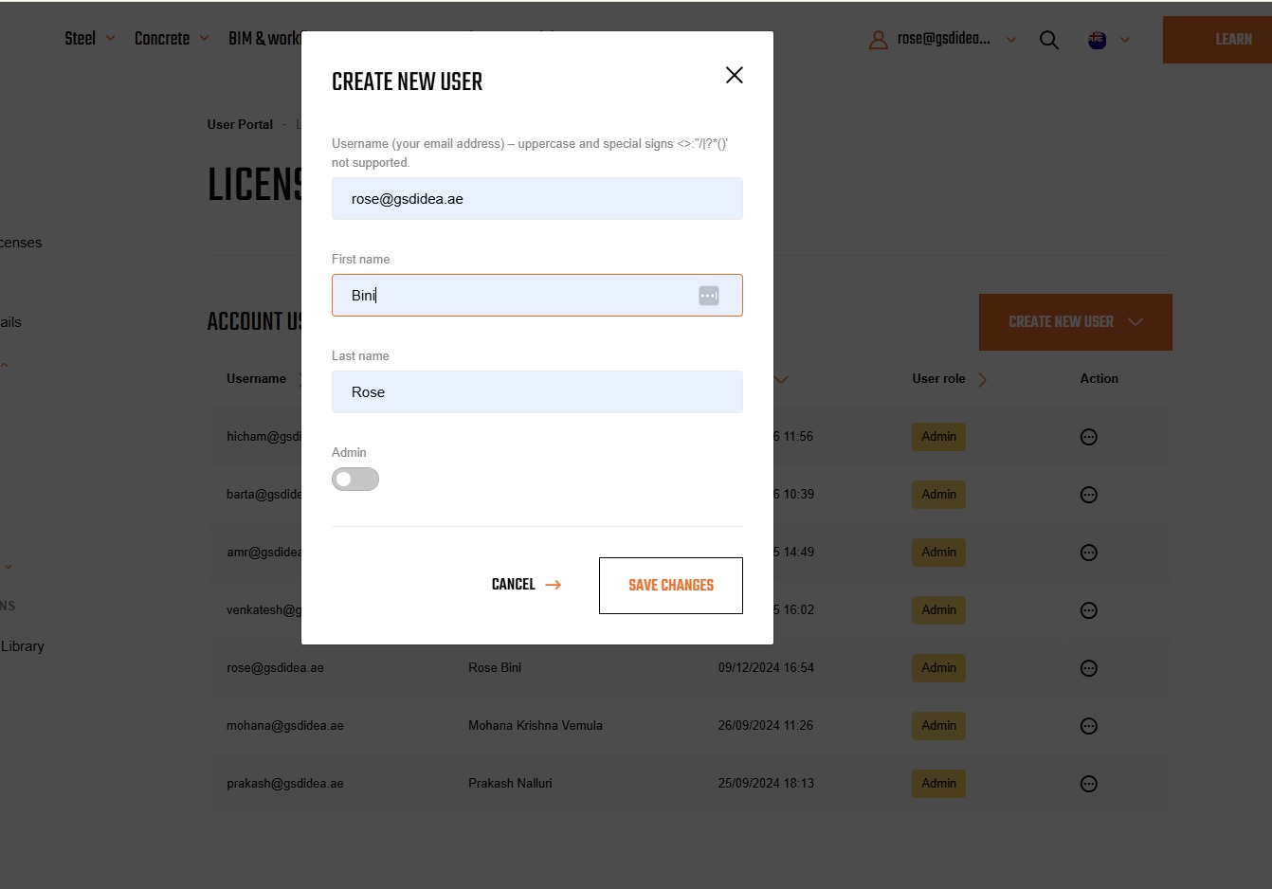Open the action menu for mohana@gsdidea.ae

(x=1088, y=726)
